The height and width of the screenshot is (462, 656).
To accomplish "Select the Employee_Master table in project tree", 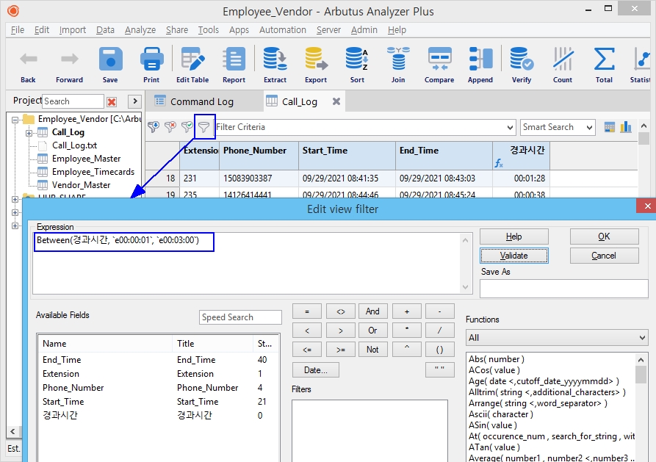I will pos(86,159).
